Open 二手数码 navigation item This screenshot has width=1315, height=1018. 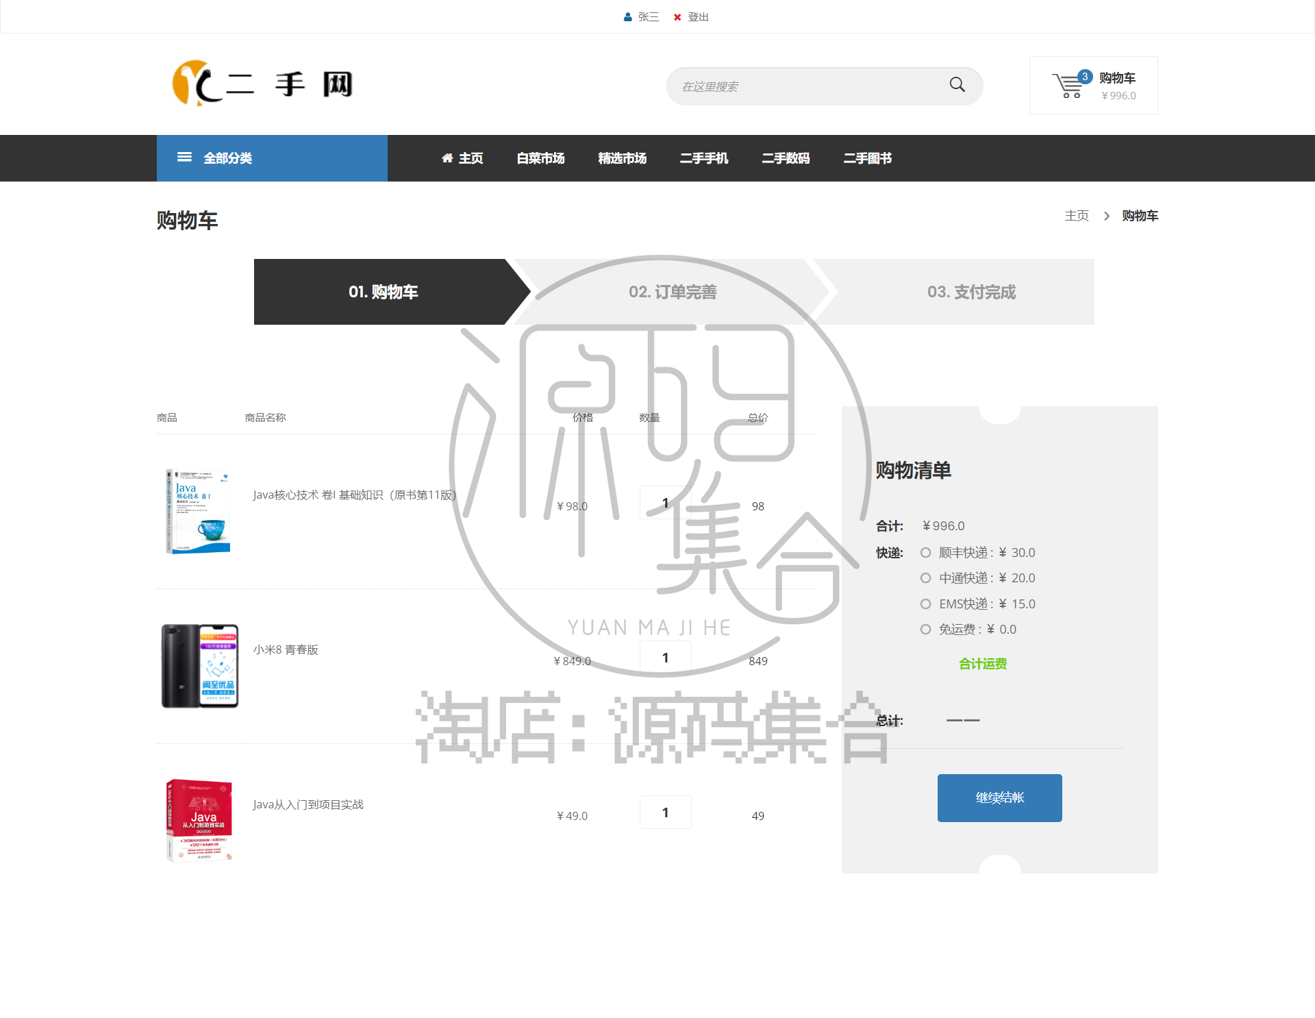(x=786, y=158)
